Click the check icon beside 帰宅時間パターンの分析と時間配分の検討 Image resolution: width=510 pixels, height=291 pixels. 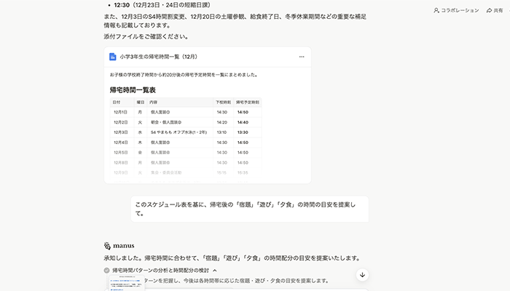click(x=106, y=270)
